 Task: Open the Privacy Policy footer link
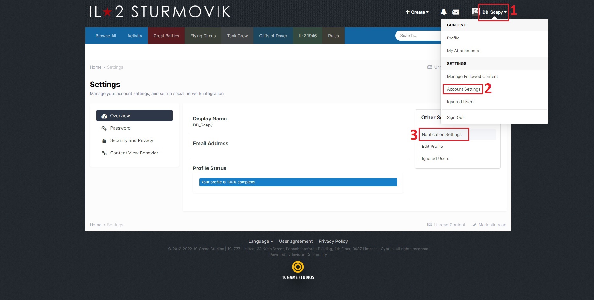point(333,241)
